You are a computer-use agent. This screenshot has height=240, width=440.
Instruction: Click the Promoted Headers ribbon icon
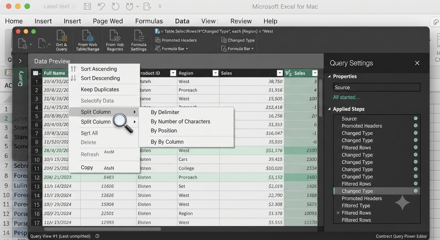tap(158, 40)
